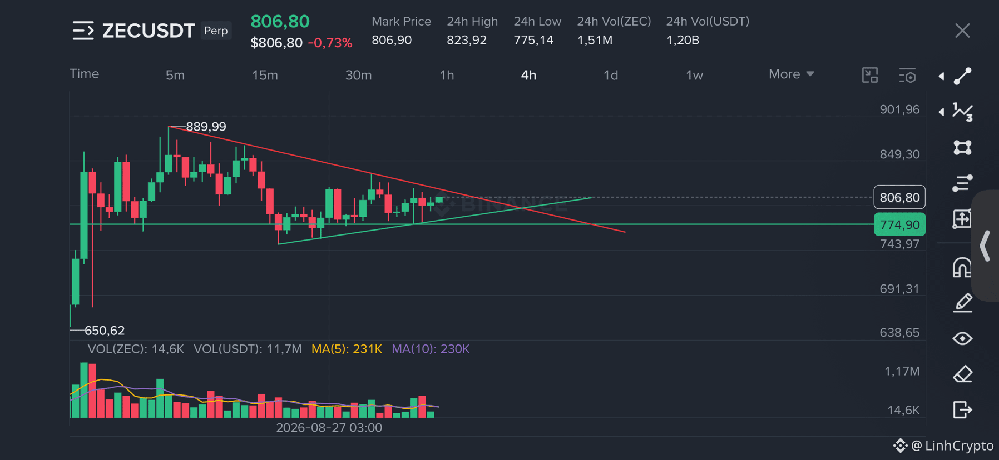The height and width of the screenshot is (460, 999).
Task: Select the 1w interval
Action: (694, 75)
